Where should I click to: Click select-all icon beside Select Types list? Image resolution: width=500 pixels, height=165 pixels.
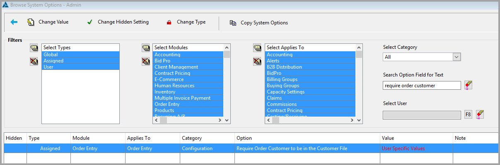pyautogui.click(x=34, y=48)
